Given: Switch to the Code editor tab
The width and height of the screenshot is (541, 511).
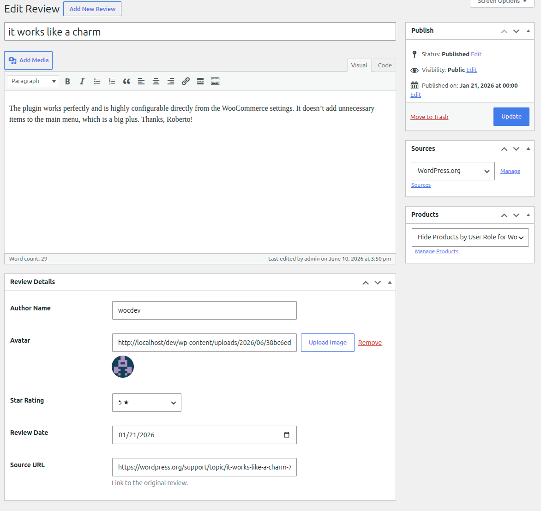Looking at the screenshot, I should click(385, 65).
